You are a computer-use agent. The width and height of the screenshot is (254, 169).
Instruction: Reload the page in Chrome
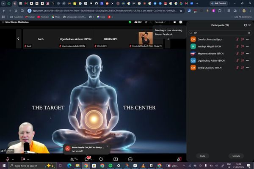pos(16,11)
